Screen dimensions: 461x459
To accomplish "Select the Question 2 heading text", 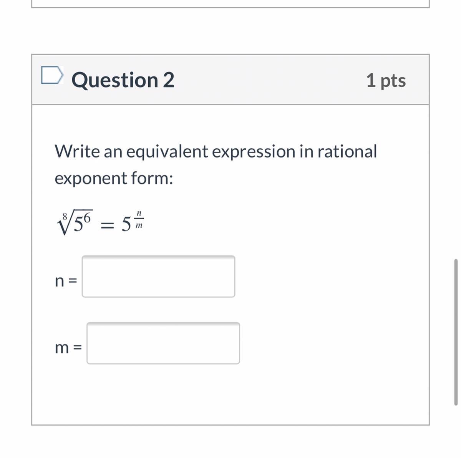I will coord(123,80).
